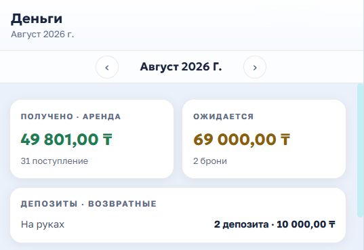View the 2 брони entries

[x=210, y=161]
